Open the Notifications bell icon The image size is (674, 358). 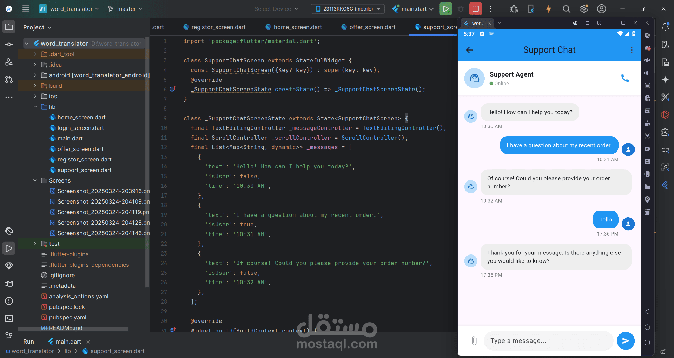pyautogui.click(x=665, y=27)
